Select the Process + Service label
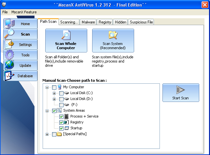Screen dimensions: 210x155 coord(84,116)
